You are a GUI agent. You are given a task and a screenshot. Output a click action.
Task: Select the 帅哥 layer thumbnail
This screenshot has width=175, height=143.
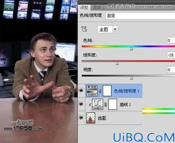point(91,118)
